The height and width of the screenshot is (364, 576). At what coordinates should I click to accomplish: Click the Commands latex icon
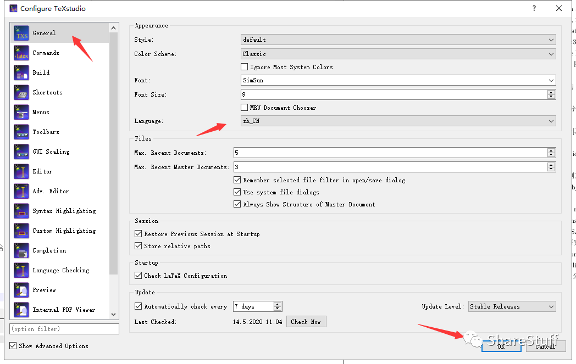pyautogui.click(x=21, y=53)
